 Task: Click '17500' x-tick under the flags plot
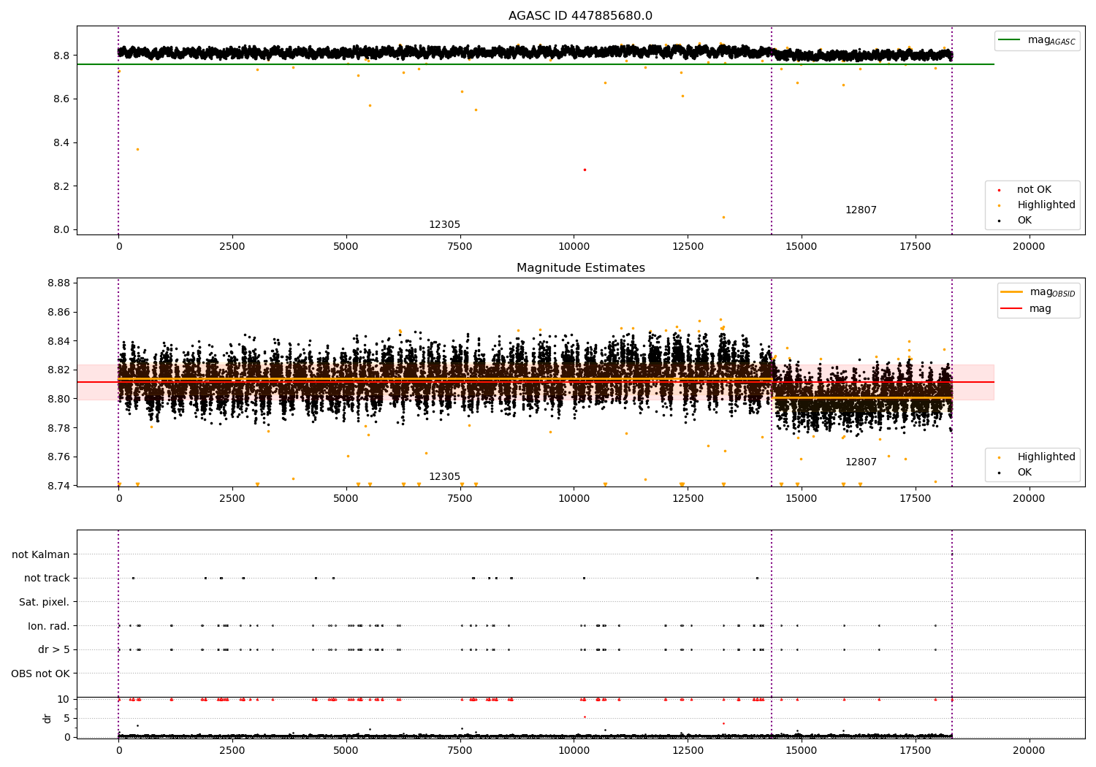(x=916, y=751)
